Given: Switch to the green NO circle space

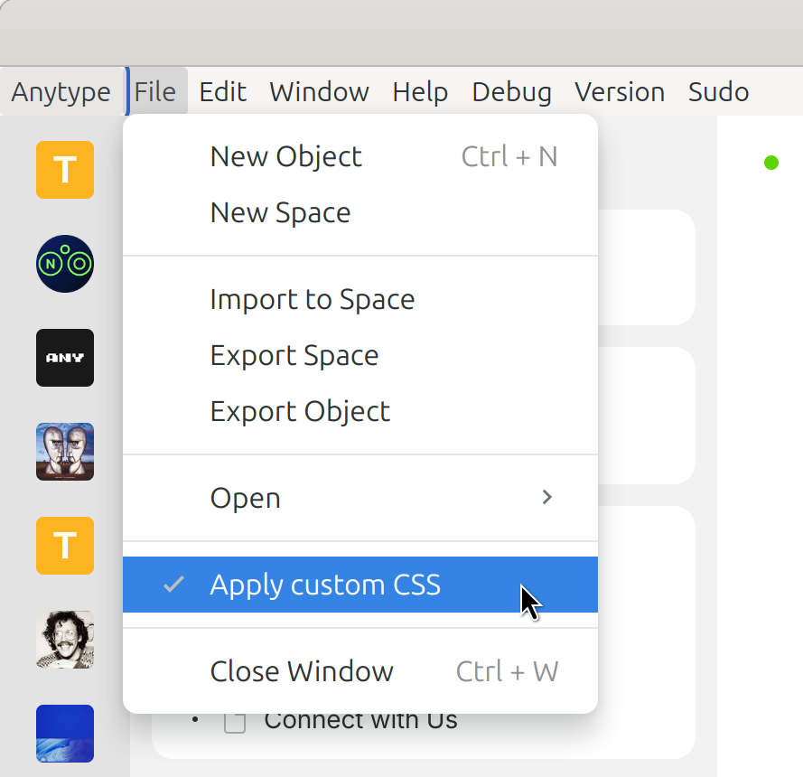Looking at the screenshot, I should point(65,264).
